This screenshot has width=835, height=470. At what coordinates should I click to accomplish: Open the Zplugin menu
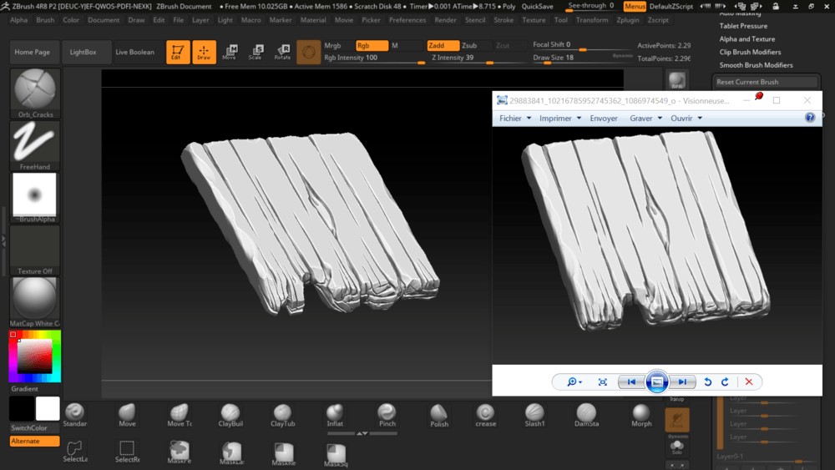point(628,20)
